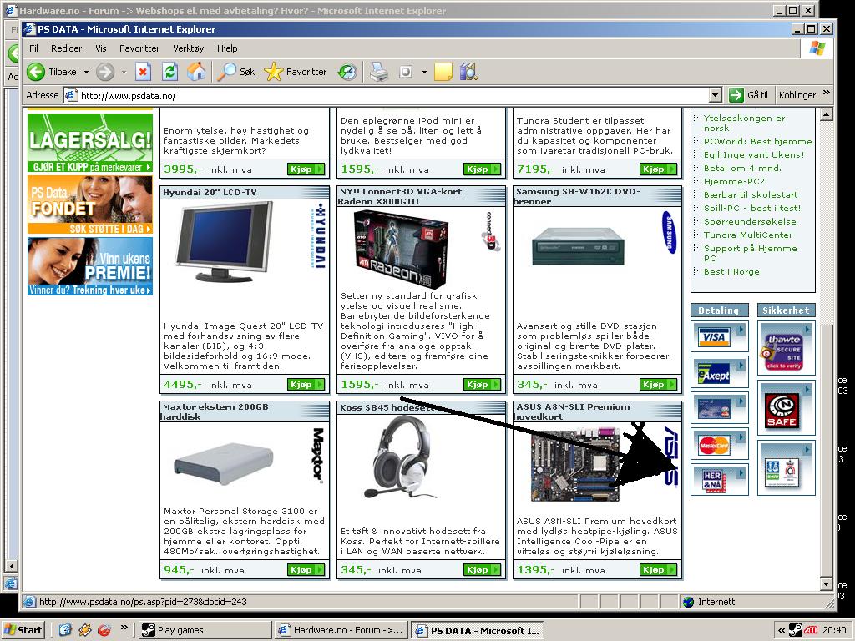Viewport: 855px width, 641px height.
Task: Expand the Koblinger links chevron
Action: click(x=827, y=93)
